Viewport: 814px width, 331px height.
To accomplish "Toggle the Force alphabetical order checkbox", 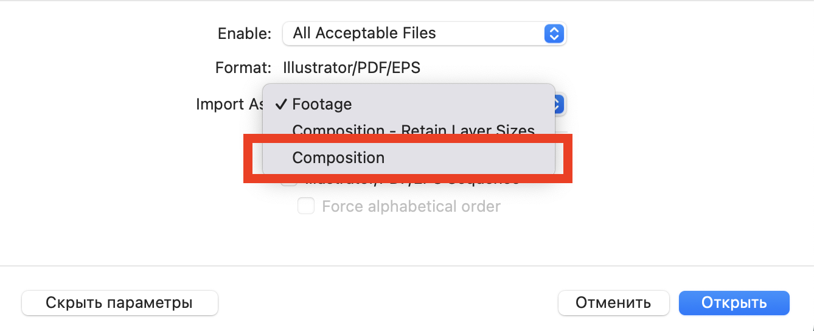I will [x=305, y=206].
